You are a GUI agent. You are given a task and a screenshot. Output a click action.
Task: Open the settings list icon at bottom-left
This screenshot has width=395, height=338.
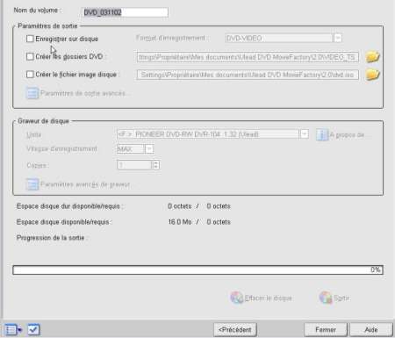click(x=13, y=330)
